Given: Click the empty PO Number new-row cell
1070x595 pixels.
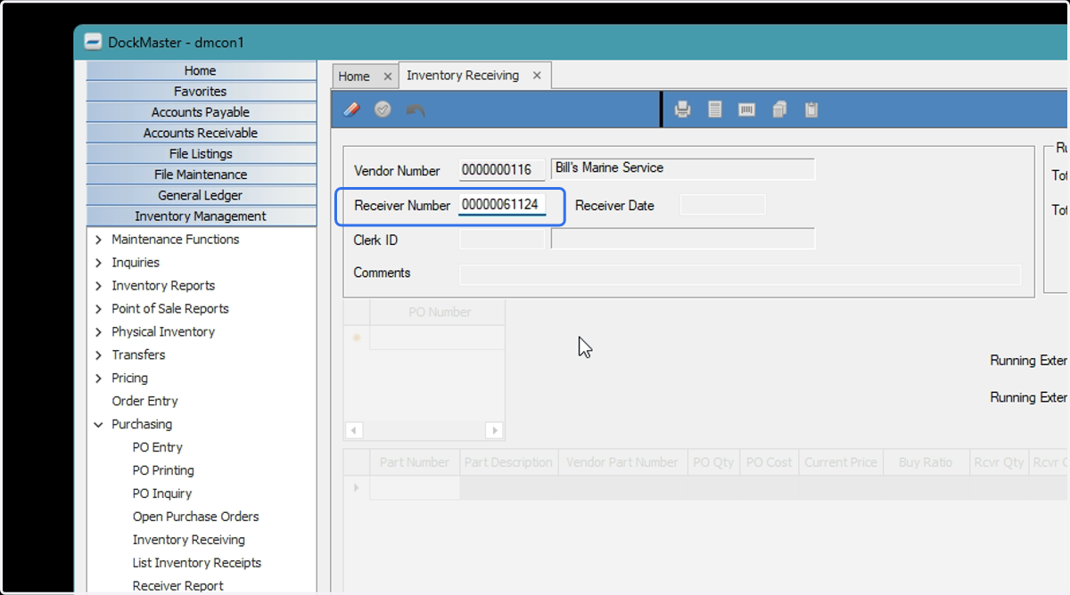Looking at the screenshot, I should point(438,338).
